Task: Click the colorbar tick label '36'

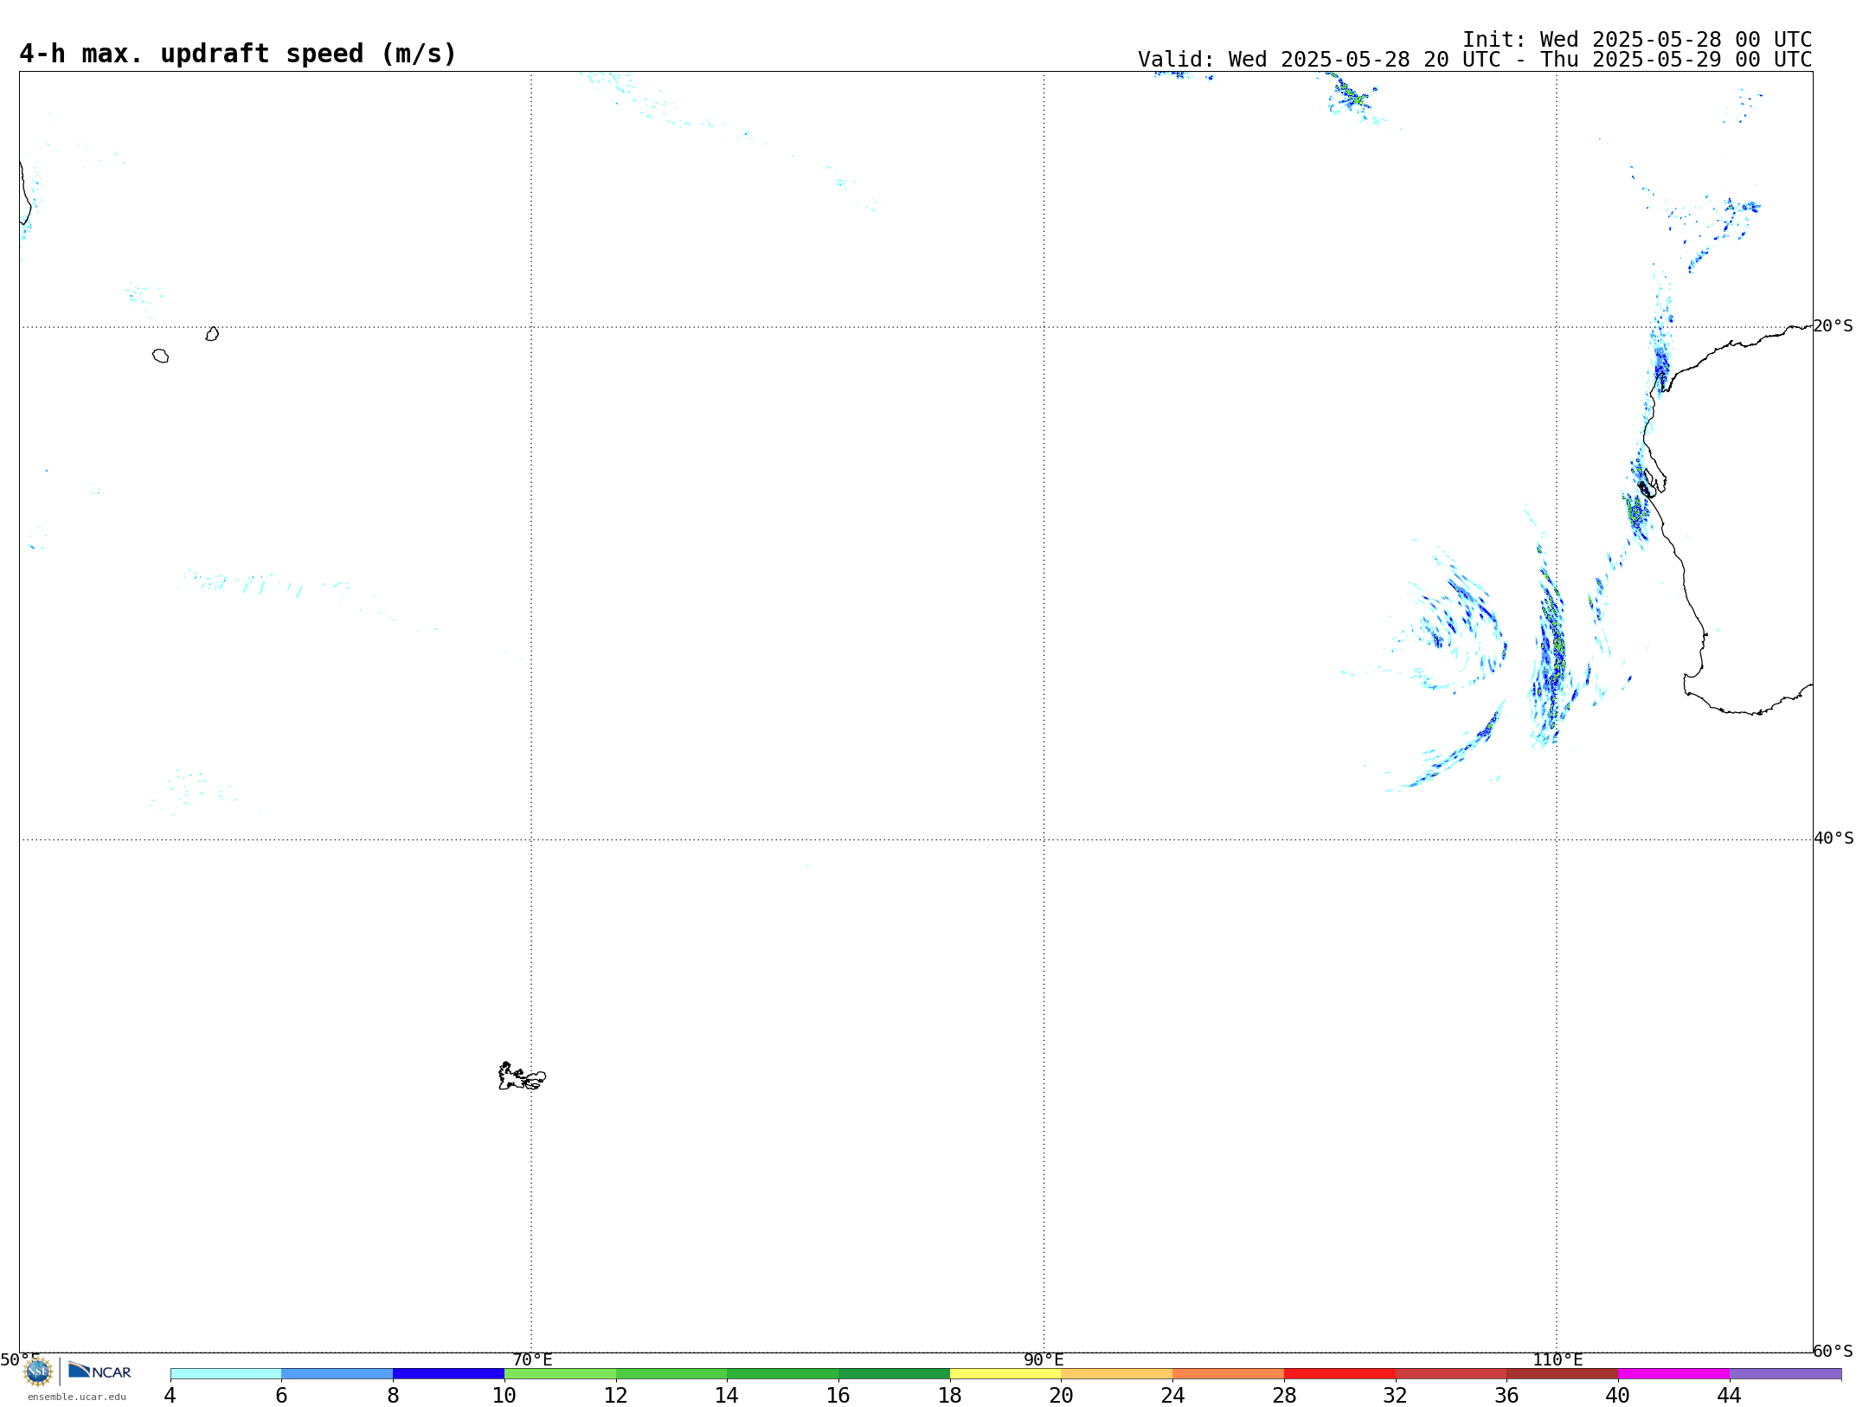Action: pyautogui.click(x=1506, y=1396)
